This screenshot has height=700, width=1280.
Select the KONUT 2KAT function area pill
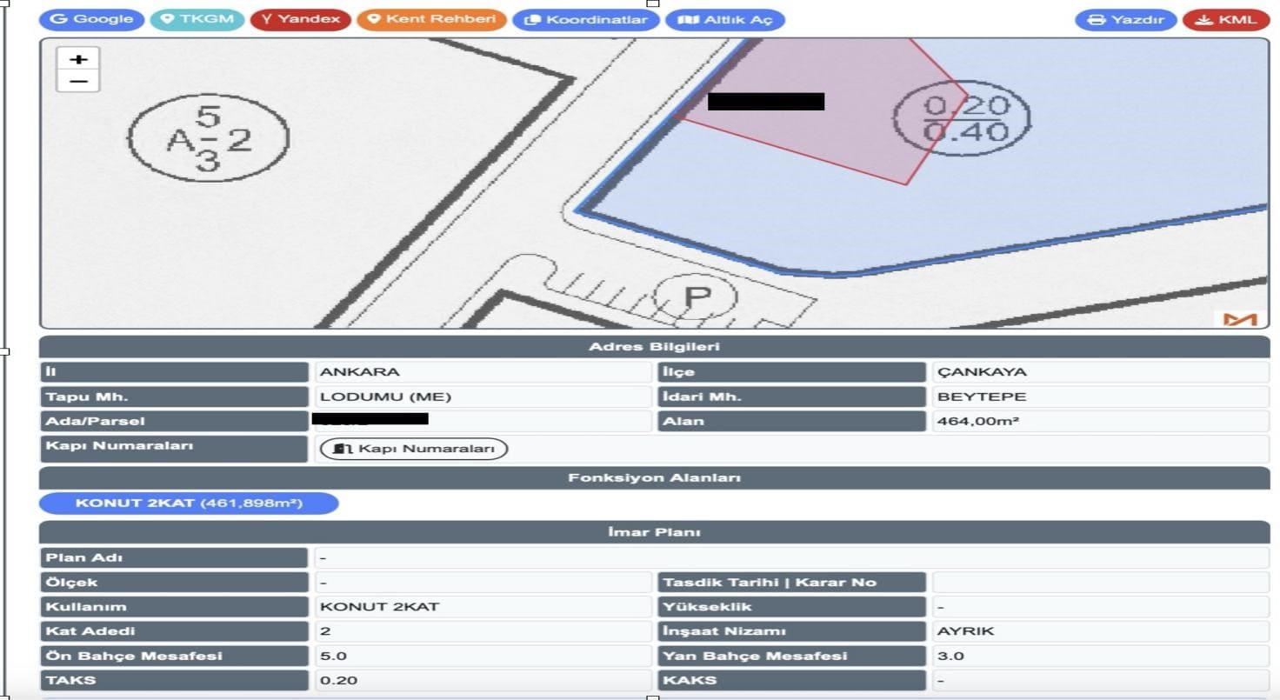[x=189, y=503]
